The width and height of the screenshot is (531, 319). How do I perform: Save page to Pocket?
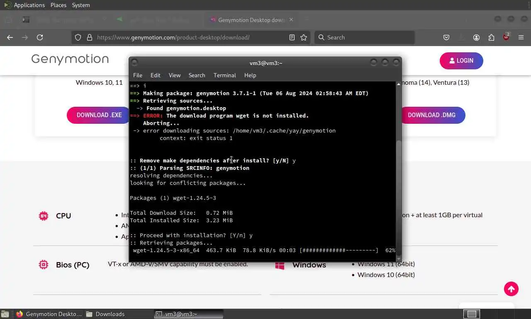point(446,37)
